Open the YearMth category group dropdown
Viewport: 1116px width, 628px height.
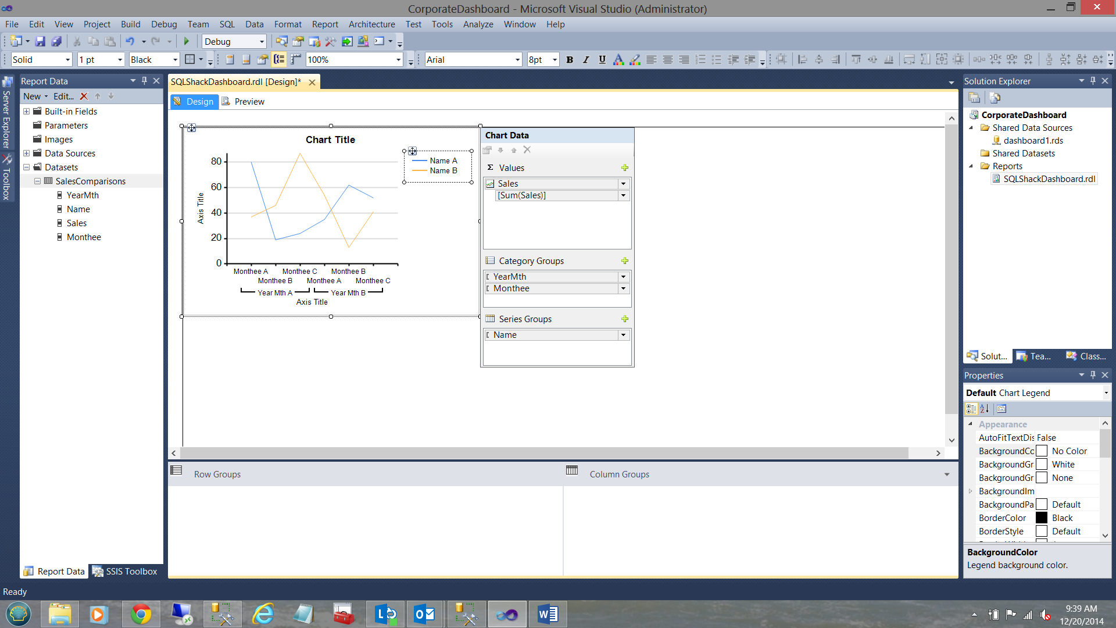tap(623, 277)
